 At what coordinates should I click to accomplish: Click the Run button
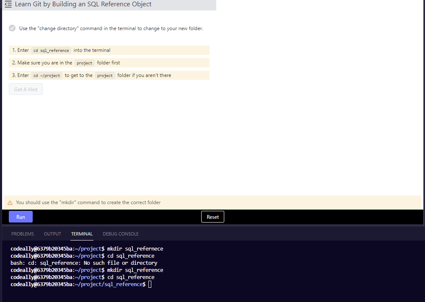(x=21, y=217)
